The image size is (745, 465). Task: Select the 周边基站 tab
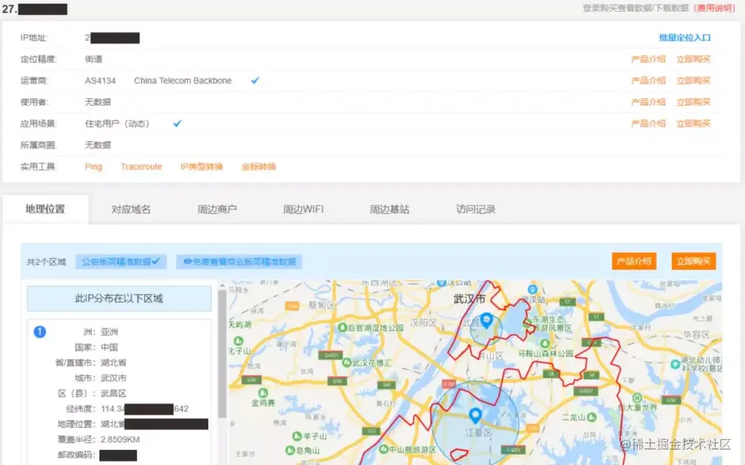[x=390, y=209]
